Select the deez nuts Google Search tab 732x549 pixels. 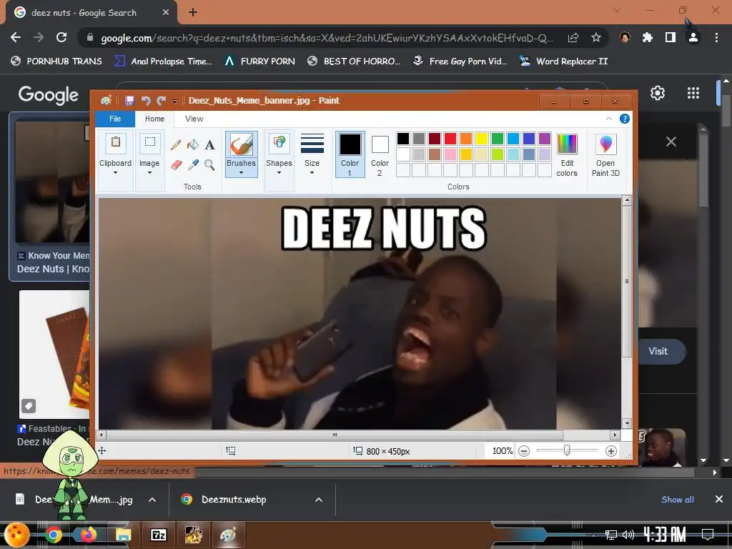pyautogui.click(x=91, y=13)
